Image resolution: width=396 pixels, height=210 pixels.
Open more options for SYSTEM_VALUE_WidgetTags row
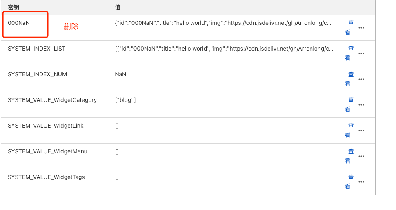pos(361,182)
